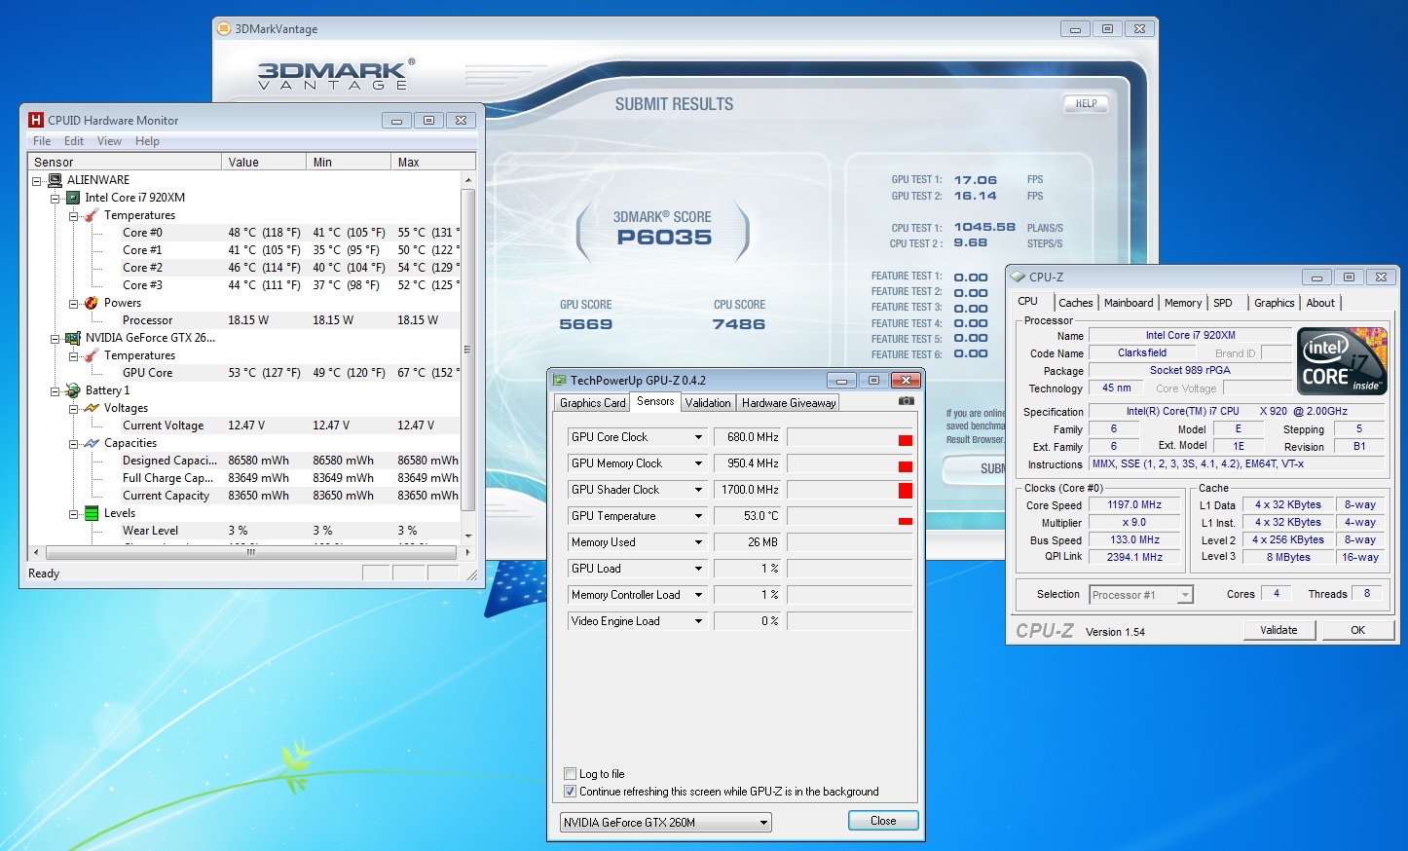Open the GPU Memory Clock sensor dropdown
The height and width of the screenshot is (851, 1408).
tap(698, 463)
